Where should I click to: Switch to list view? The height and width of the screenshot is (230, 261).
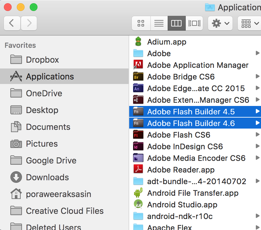[159, 23]
